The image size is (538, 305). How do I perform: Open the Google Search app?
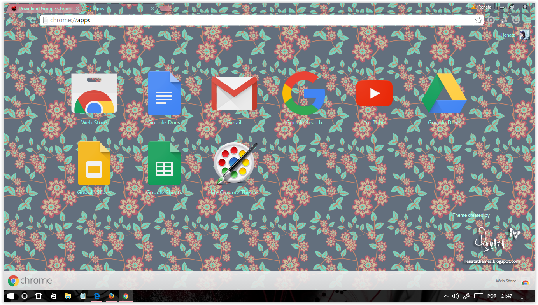[x=304, y=93]
